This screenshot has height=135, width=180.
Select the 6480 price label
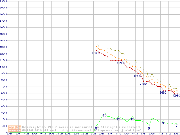pyautogui.click(x=163, y=93)
